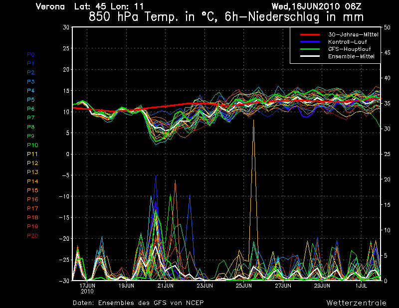Click the 'Daten: Ensembles des GFS' caption
This screenshot has width=399, height=308.
pos(138,303)
